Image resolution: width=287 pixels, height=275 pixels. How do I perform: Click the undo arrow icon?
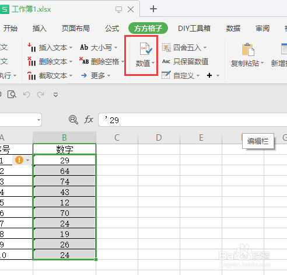click(26, 95)
